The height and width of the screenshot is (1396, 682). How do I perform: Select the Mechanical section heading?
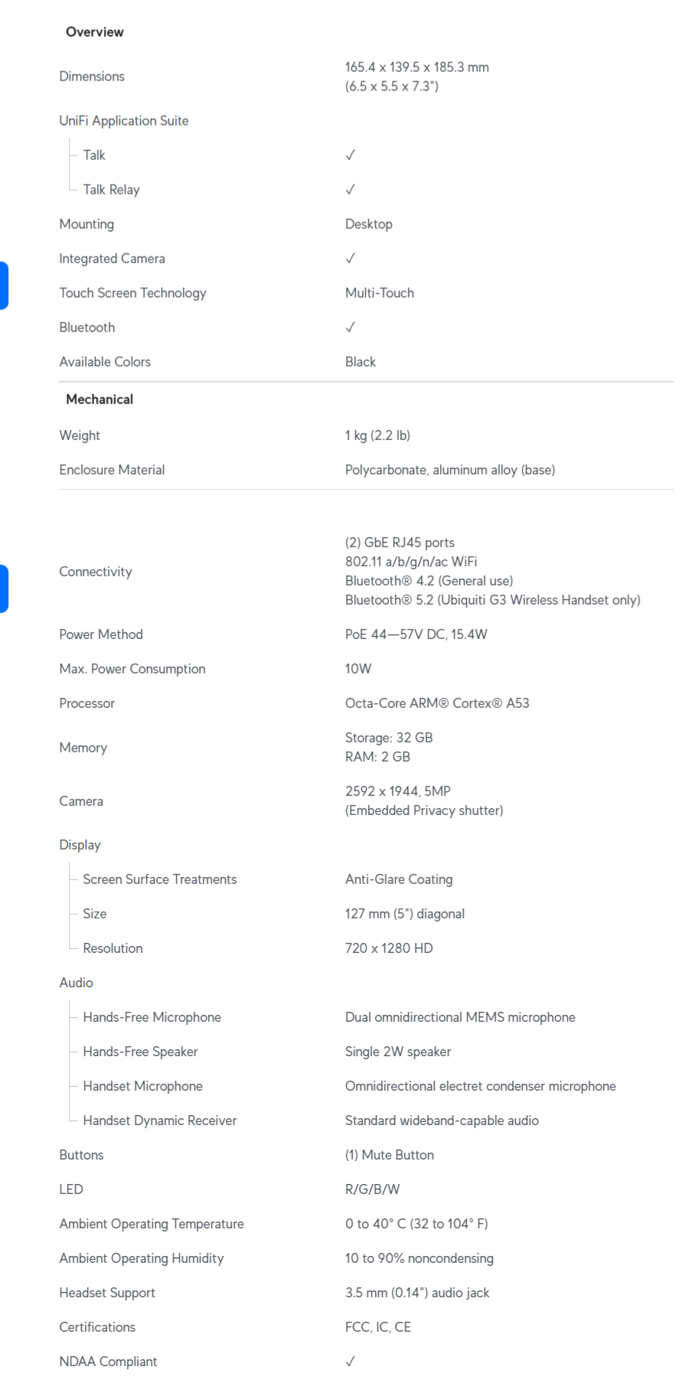pos(100,400)
